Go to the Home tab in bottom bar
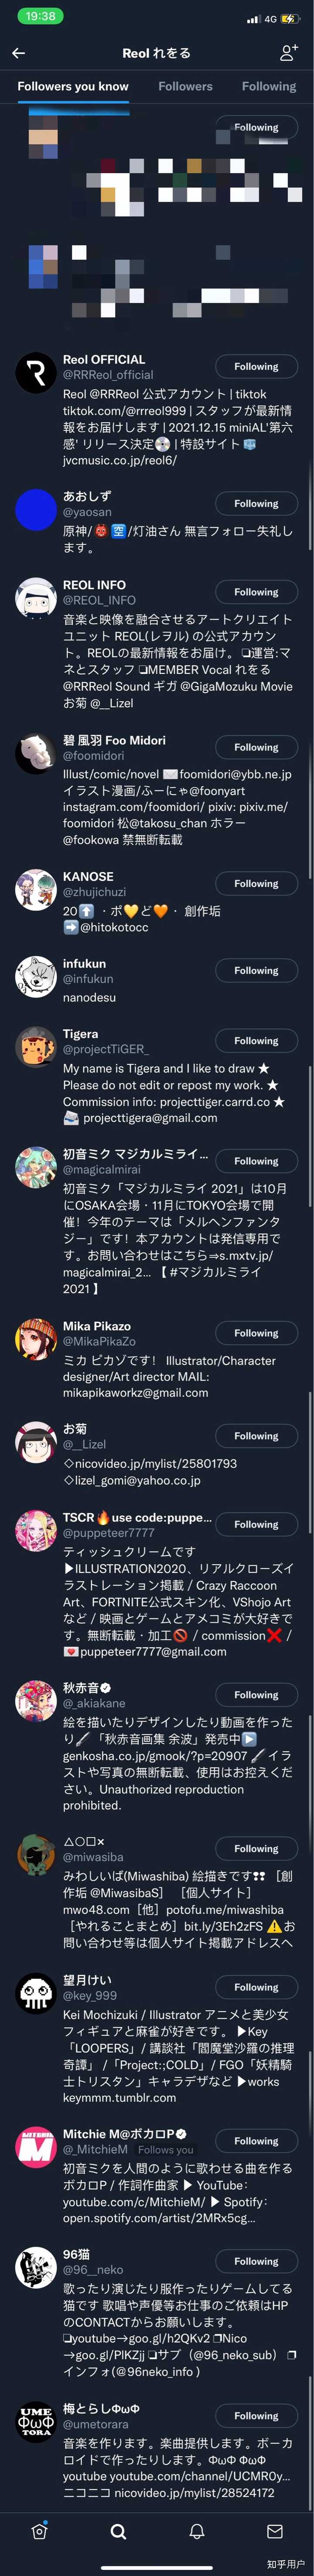 click(39, 2531)
